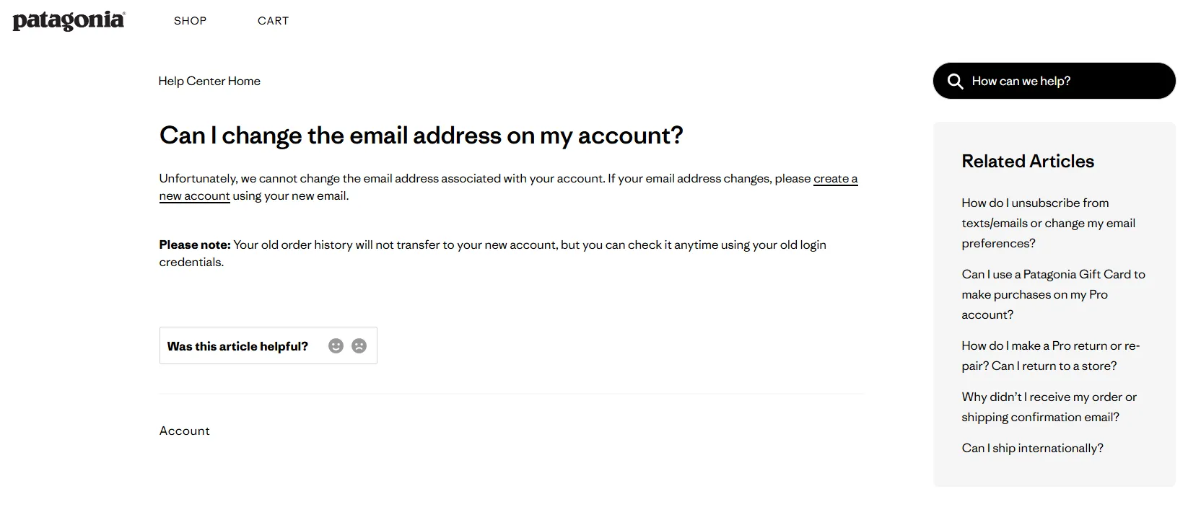The height and width of the screenshot is (520, 1201).
Task: Click the Patagonia logo
Action: [x=68, y=19]
